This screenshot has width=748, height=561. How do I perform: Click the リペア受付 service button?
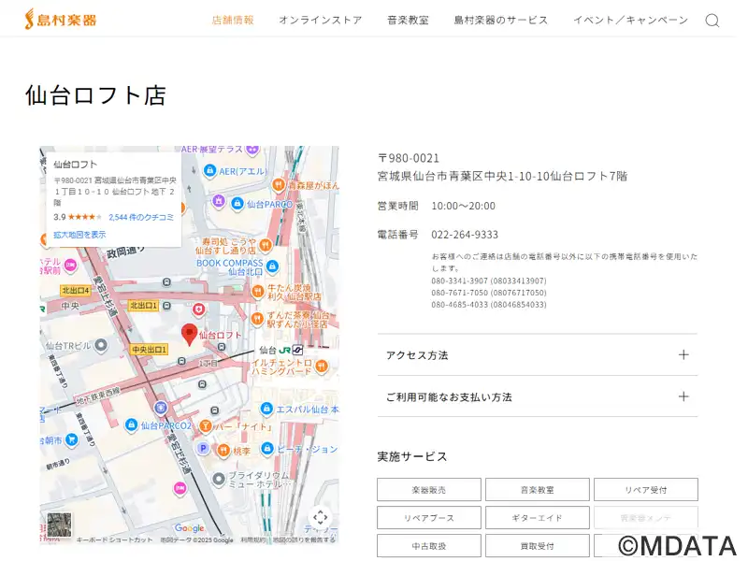click(x=645, y=490)
